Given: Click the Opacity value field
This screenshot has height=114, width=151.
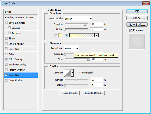Looking at the screenshot, I should [96, 24].
